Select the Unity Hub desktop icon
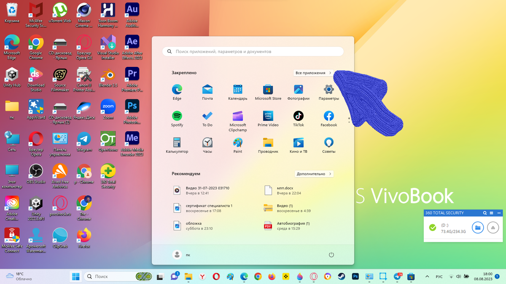 coord(11,78)
